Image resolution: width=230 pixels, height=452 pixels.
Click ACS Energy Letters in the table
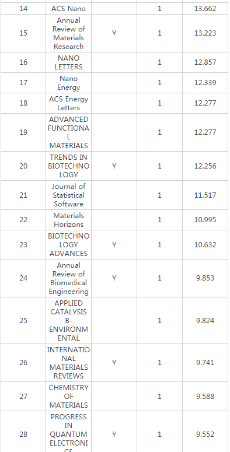tap(68, 103)
